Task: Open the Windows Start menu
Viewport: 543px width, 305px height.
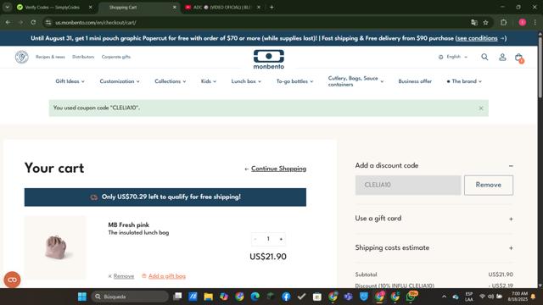Action: click(x=82, y=297)
